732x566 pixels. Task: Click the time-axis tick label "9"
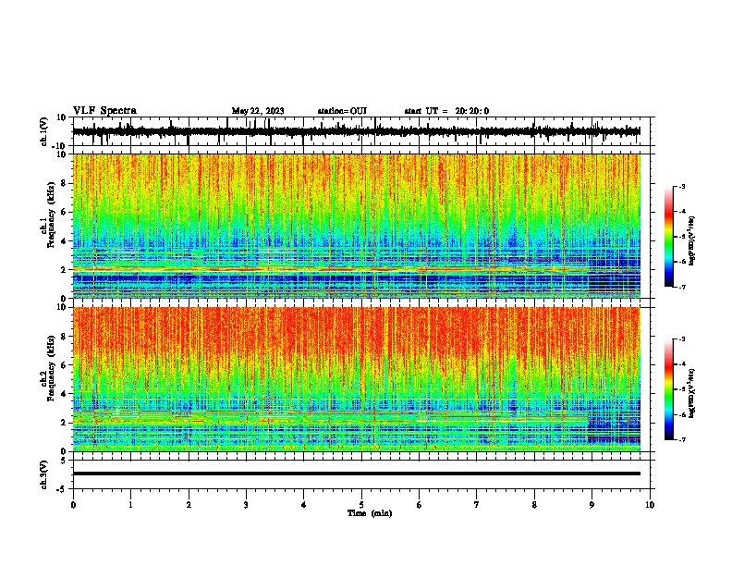click(592, 505)
